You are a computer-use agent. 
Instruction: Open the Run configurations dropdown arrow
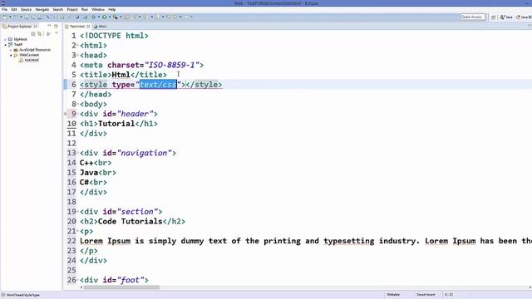coord(110,17)
